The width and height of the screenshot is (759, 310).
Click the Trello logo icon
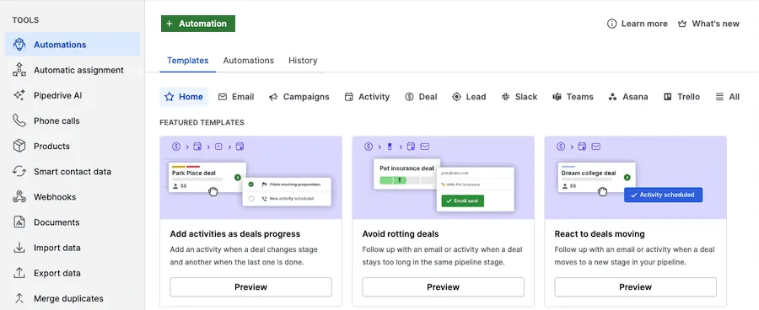[668, 97]
